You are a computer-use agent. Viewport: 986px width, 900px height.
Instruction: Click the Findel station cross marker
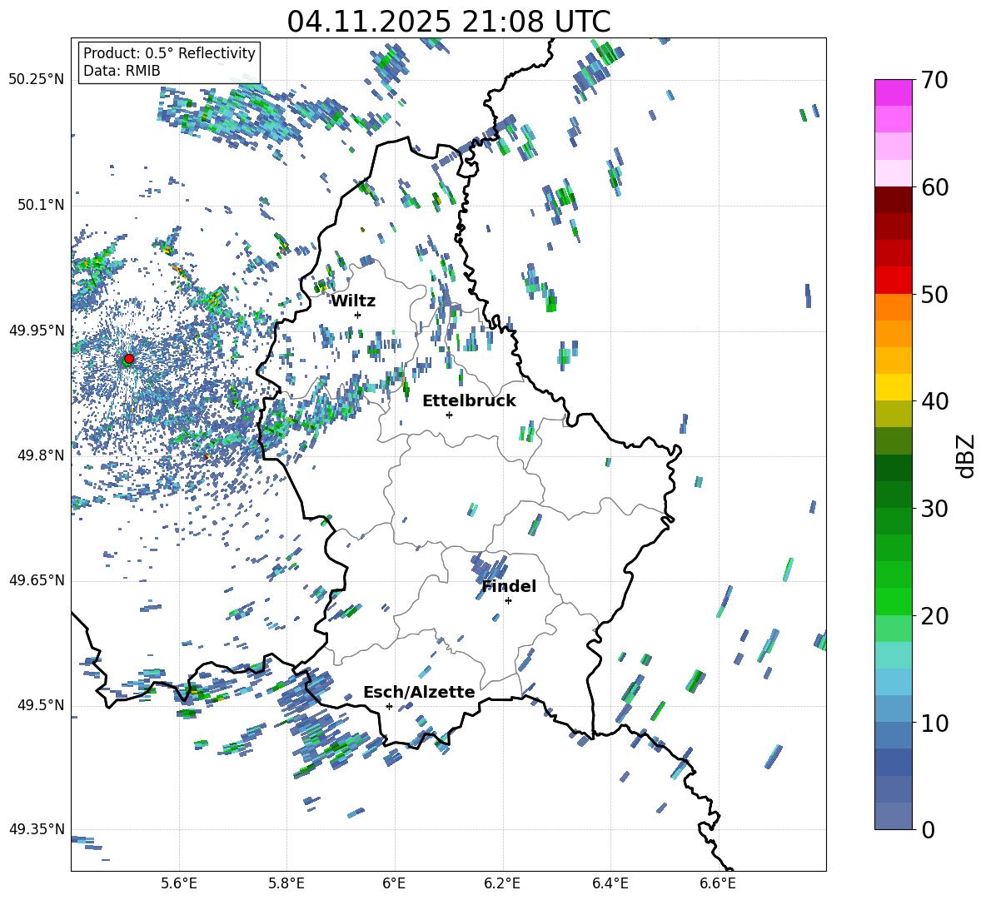point(508,601)
